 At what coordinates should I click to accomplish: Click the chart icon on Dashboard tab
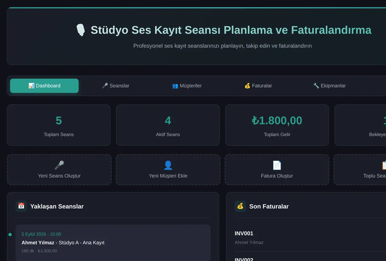click(x=31, y=86)
